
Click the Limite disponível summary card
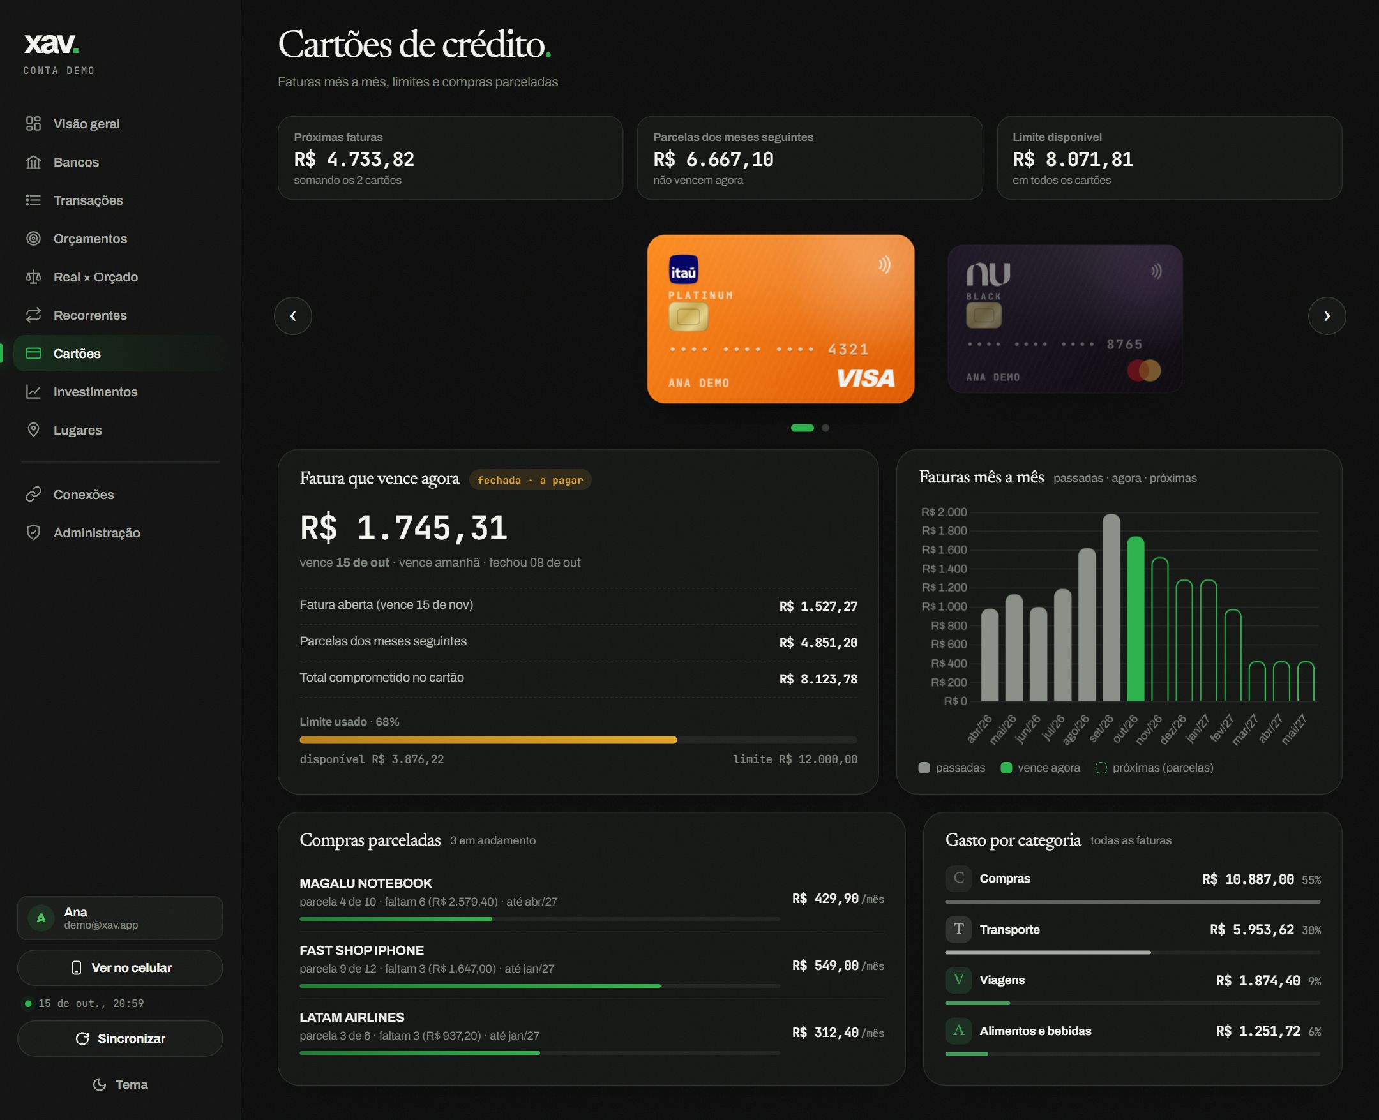(x=1168, y=158)
